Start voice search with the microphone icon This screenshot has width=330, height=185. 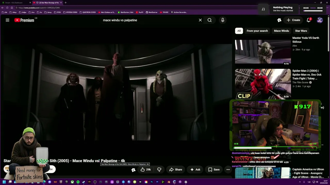(223, 20)
